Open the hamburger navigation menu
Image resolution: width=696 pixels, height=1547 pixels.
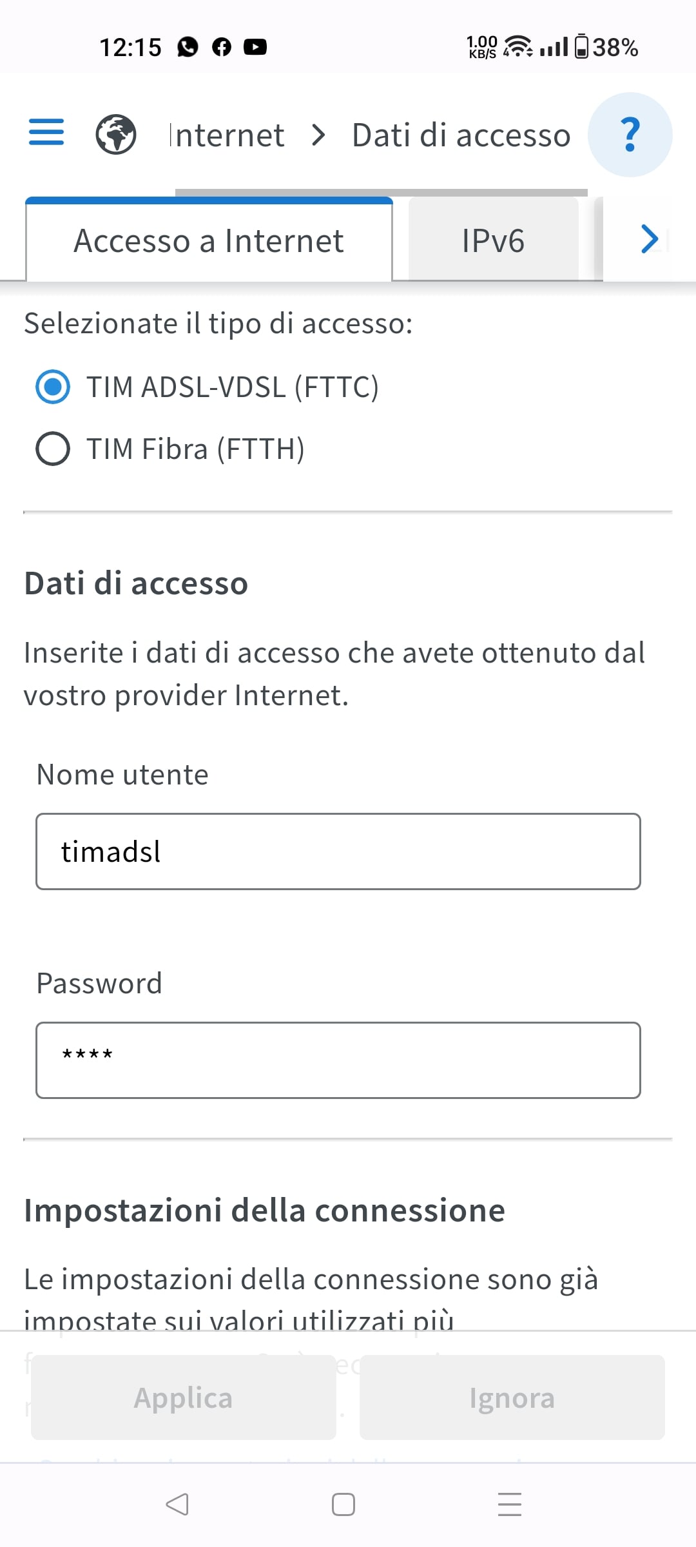(46, 132)
